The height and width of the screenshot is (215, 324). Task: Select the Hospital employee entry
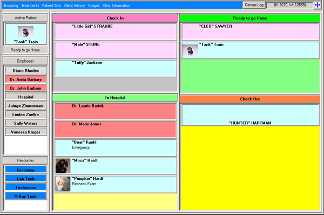25,97
